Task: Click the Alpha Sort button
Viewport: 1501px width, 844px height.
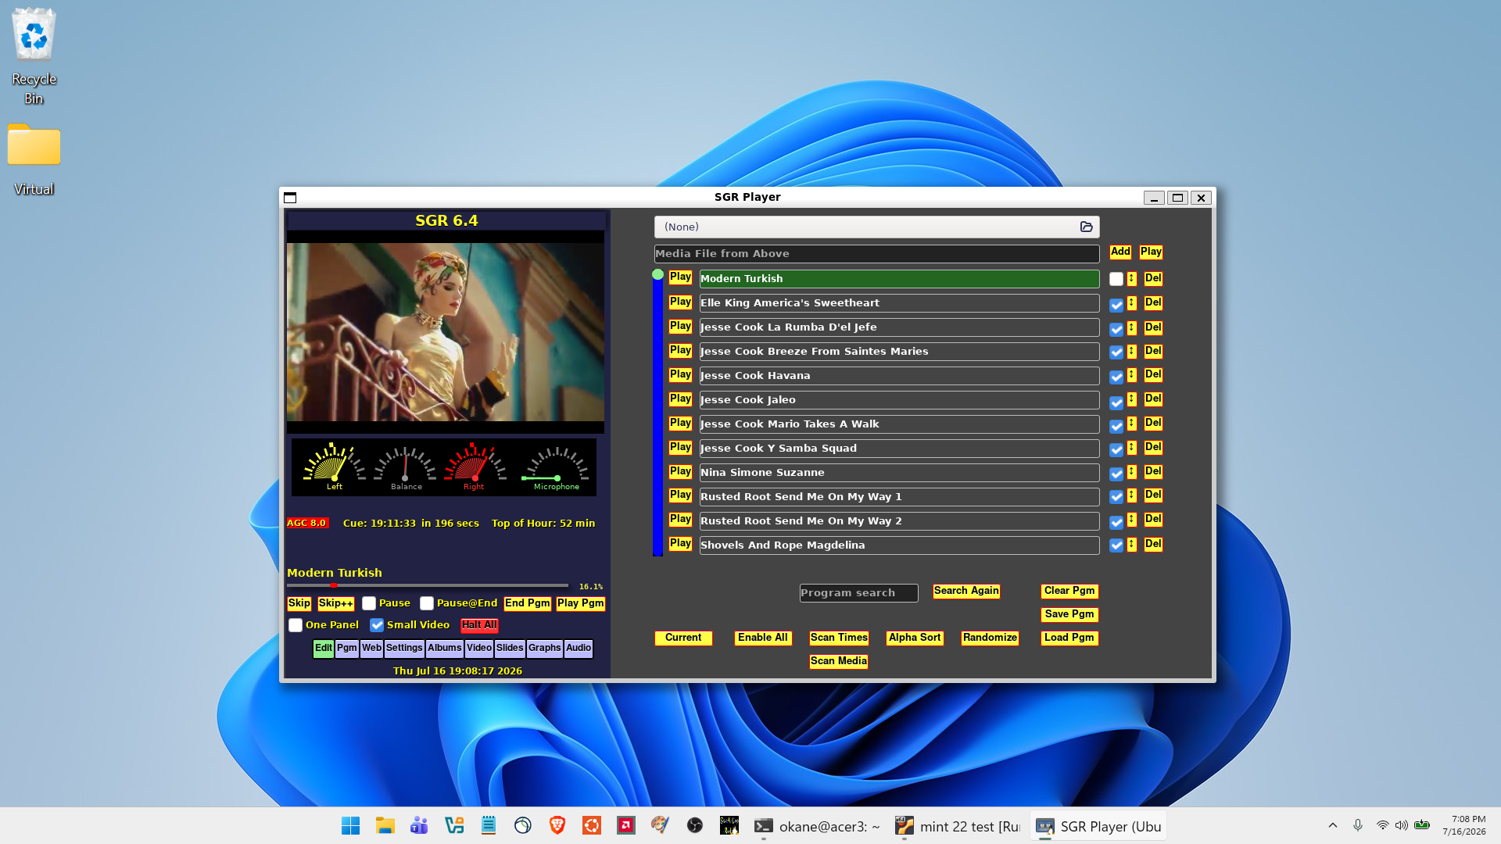Action: coord(915,638)
